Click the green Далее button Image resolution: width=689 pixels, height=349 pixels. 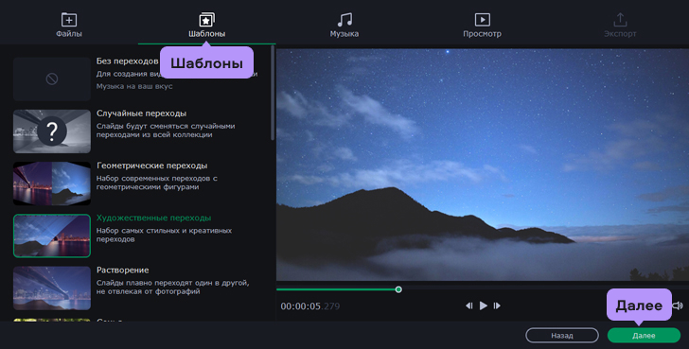click(644, 336)
